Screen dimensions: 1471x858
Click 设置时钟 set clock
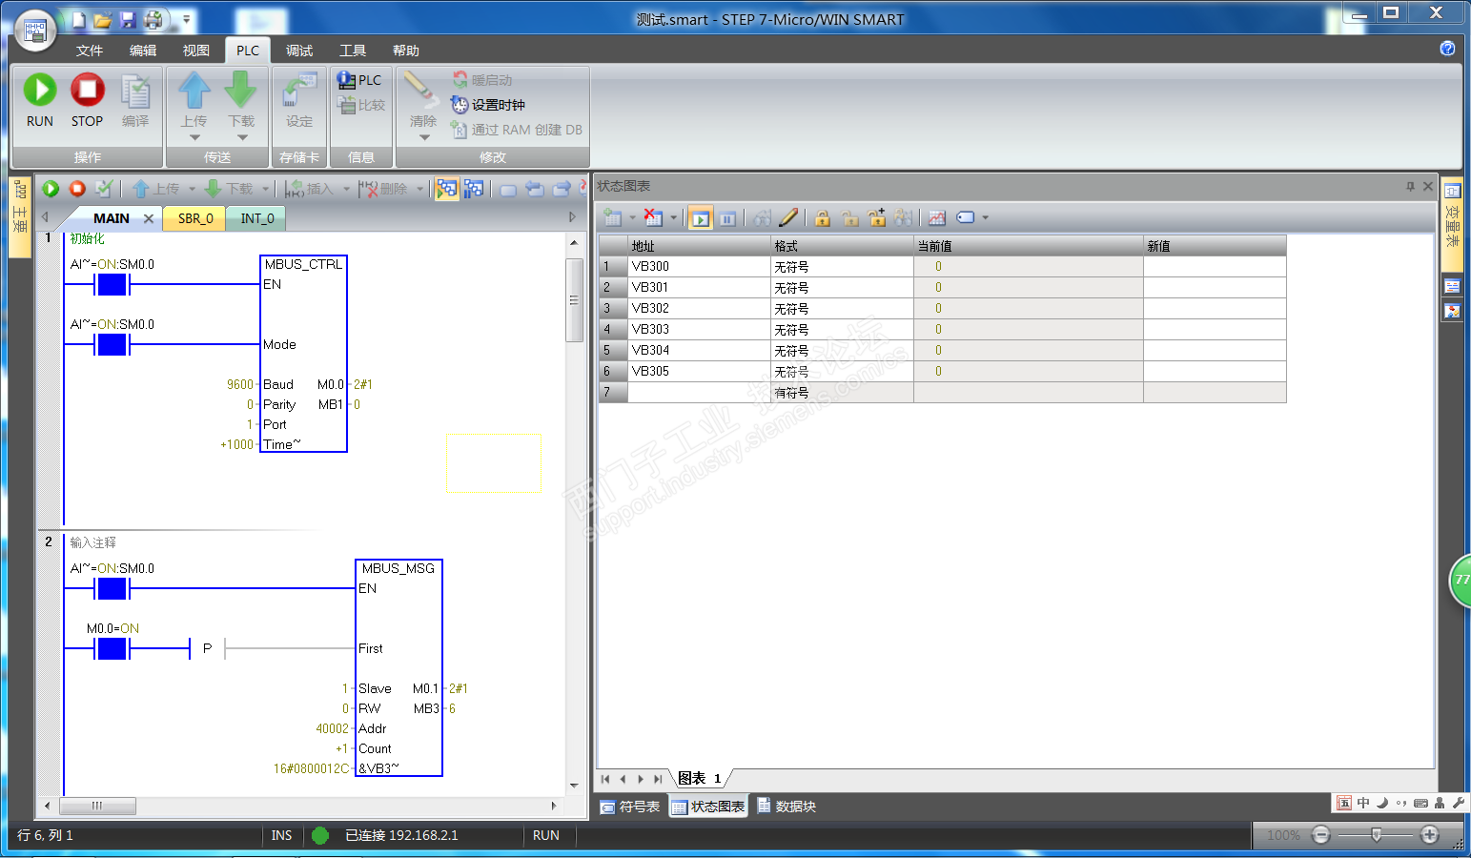pyautogui.click(x=488, y=105)
